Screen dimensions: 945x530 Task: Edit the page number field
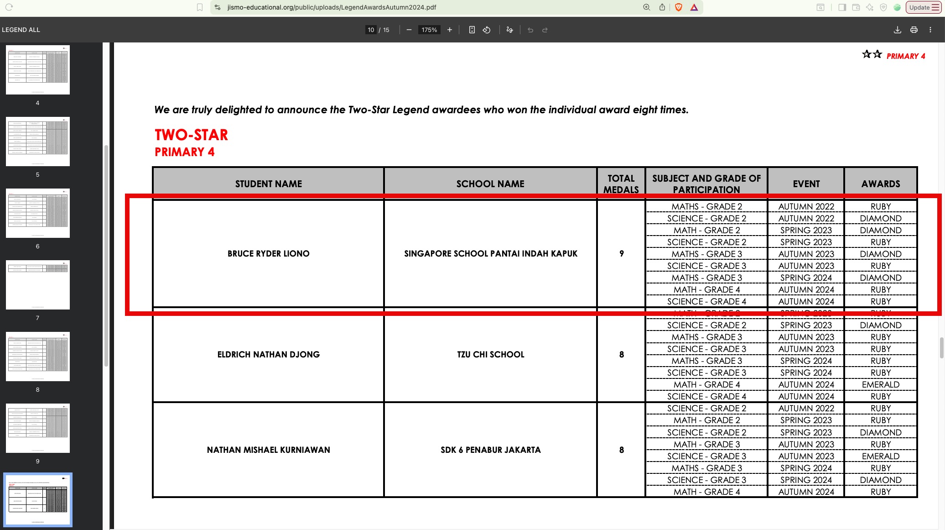click(x=371, y=30)
